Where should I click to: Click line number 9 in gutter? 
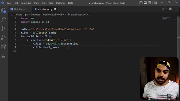pyautogui.click(x=15, y=47)
